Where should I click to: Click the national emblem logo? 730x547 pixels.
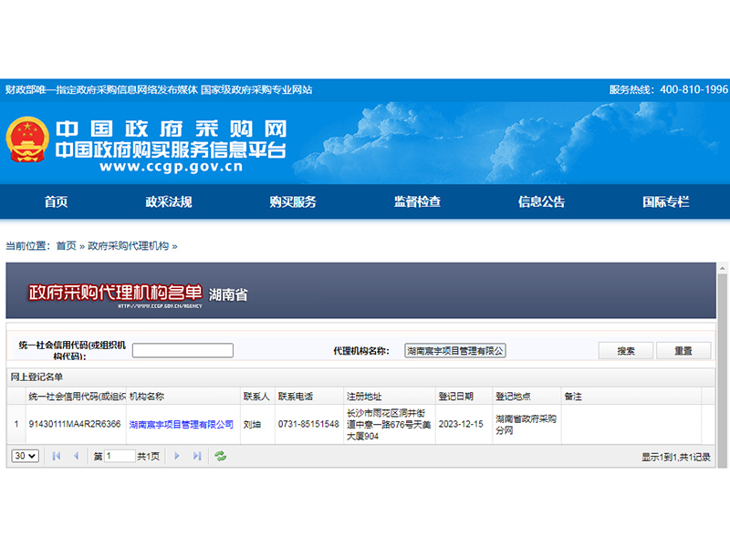27,139
